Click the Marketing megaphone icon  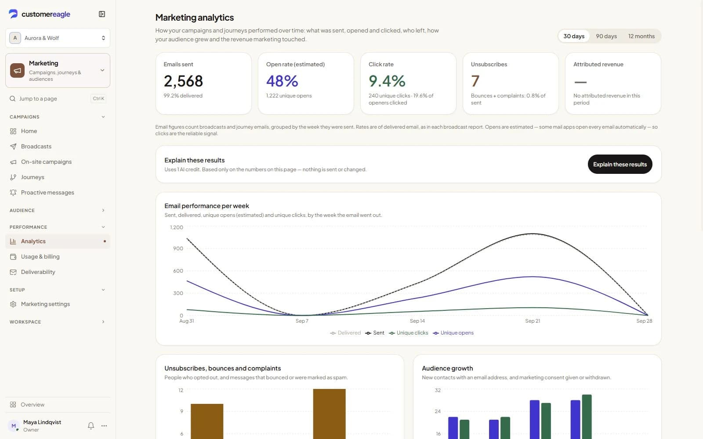(17, 70)
